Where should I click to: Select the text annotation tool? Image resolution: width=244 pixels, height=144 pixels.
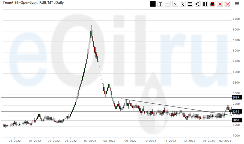(x=160, y=4)
